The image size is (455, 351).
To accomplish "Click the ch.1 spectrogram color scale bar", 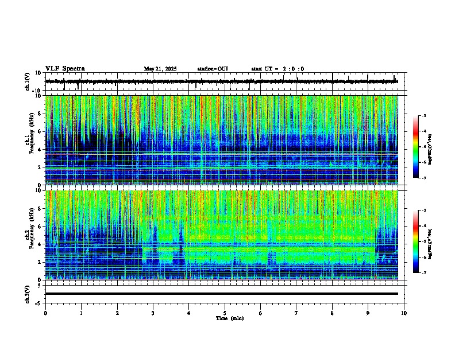I will (x=415, y=146).
